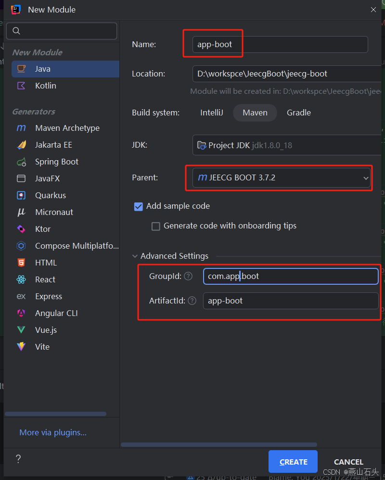
Task: Select the Maven build system option
Action: coord(255,113)
